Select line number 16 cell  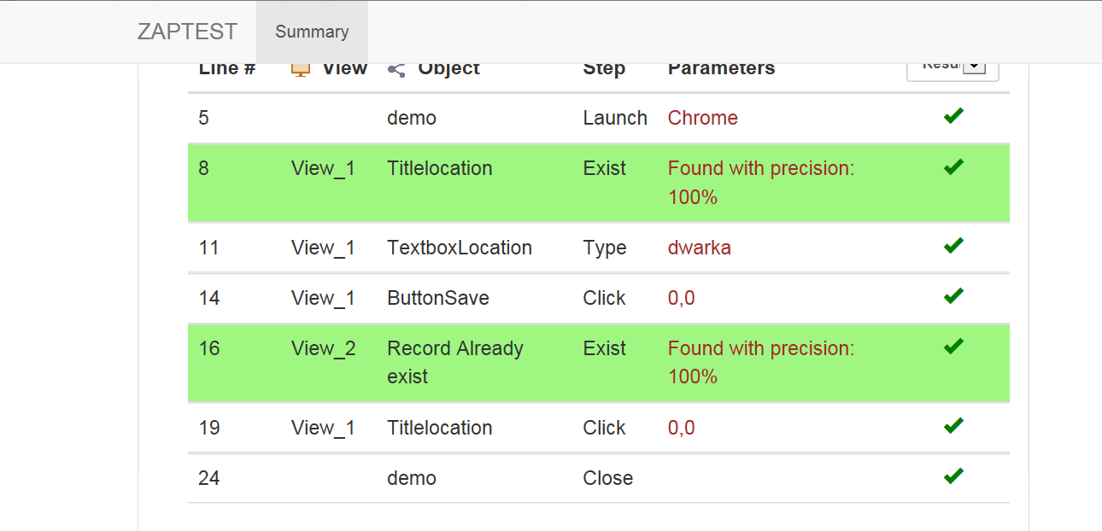(x=208, y=348)
